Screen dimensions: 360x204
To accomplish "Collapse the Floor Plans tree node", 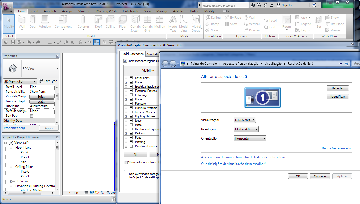I will 11,148.
